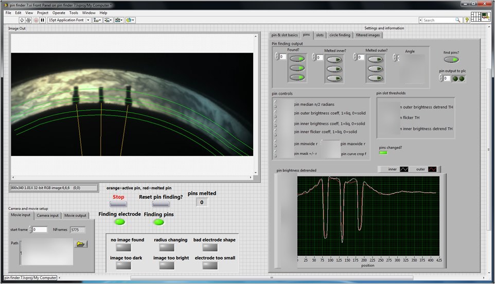This screenshot has height=284, width=495.
Task: Toggle the third Melted outer? switch
Action: pyautogui.click(x=375, y=78)
